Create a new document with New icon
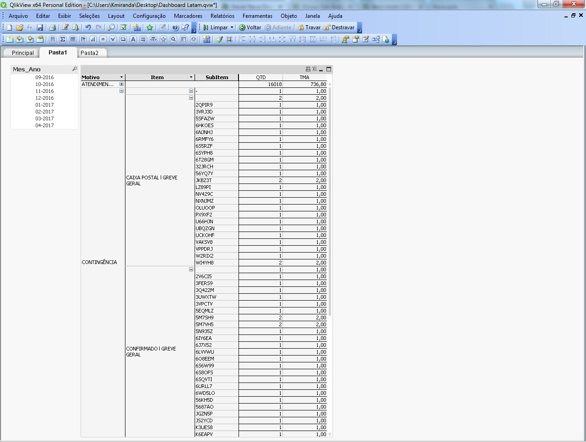 tap(9, 27)
